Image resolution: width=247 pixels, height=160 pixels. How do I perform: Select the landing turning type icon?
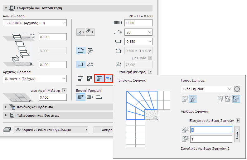[x=80, y=78]
